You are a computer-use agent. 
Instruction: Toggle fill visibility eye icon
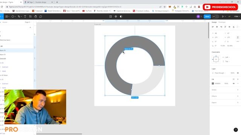pyautogui.click(x=233, y=84)
